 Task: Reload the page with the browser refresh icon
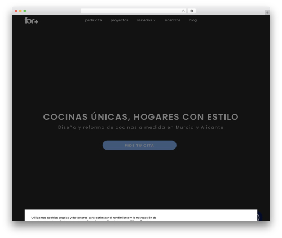pos(183,11)
